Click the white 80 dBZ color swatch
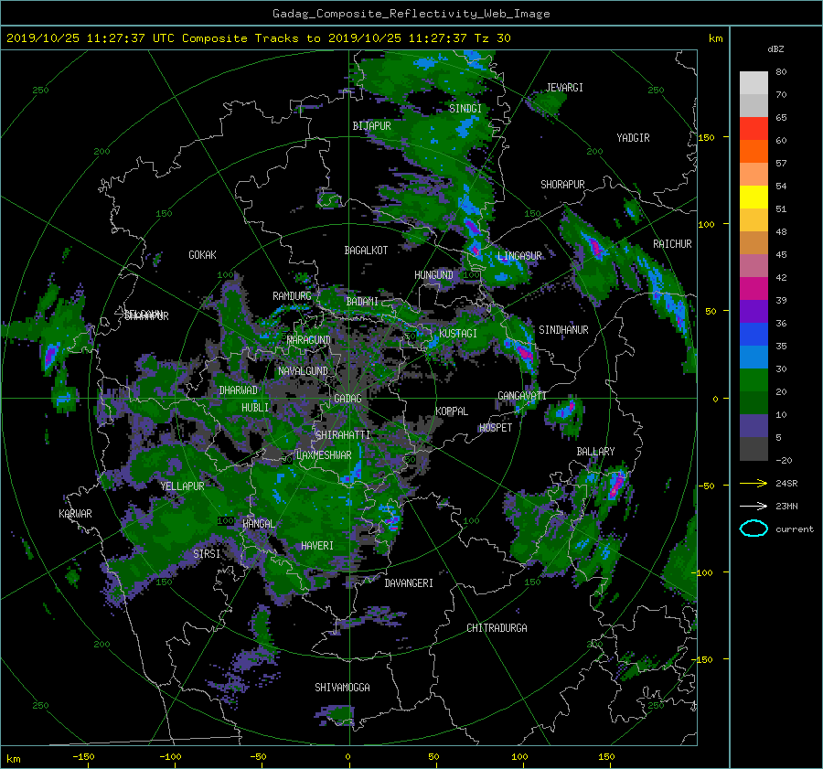Image resolution: width=823 pixels, height=769 pixels. (754, 83)
